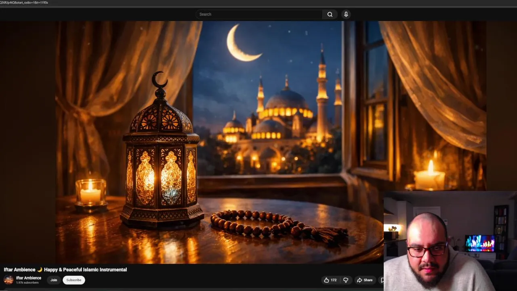The height and width of the screenshot is (291, 517).
Task: Click the video title text
Action: pos(65,270)
